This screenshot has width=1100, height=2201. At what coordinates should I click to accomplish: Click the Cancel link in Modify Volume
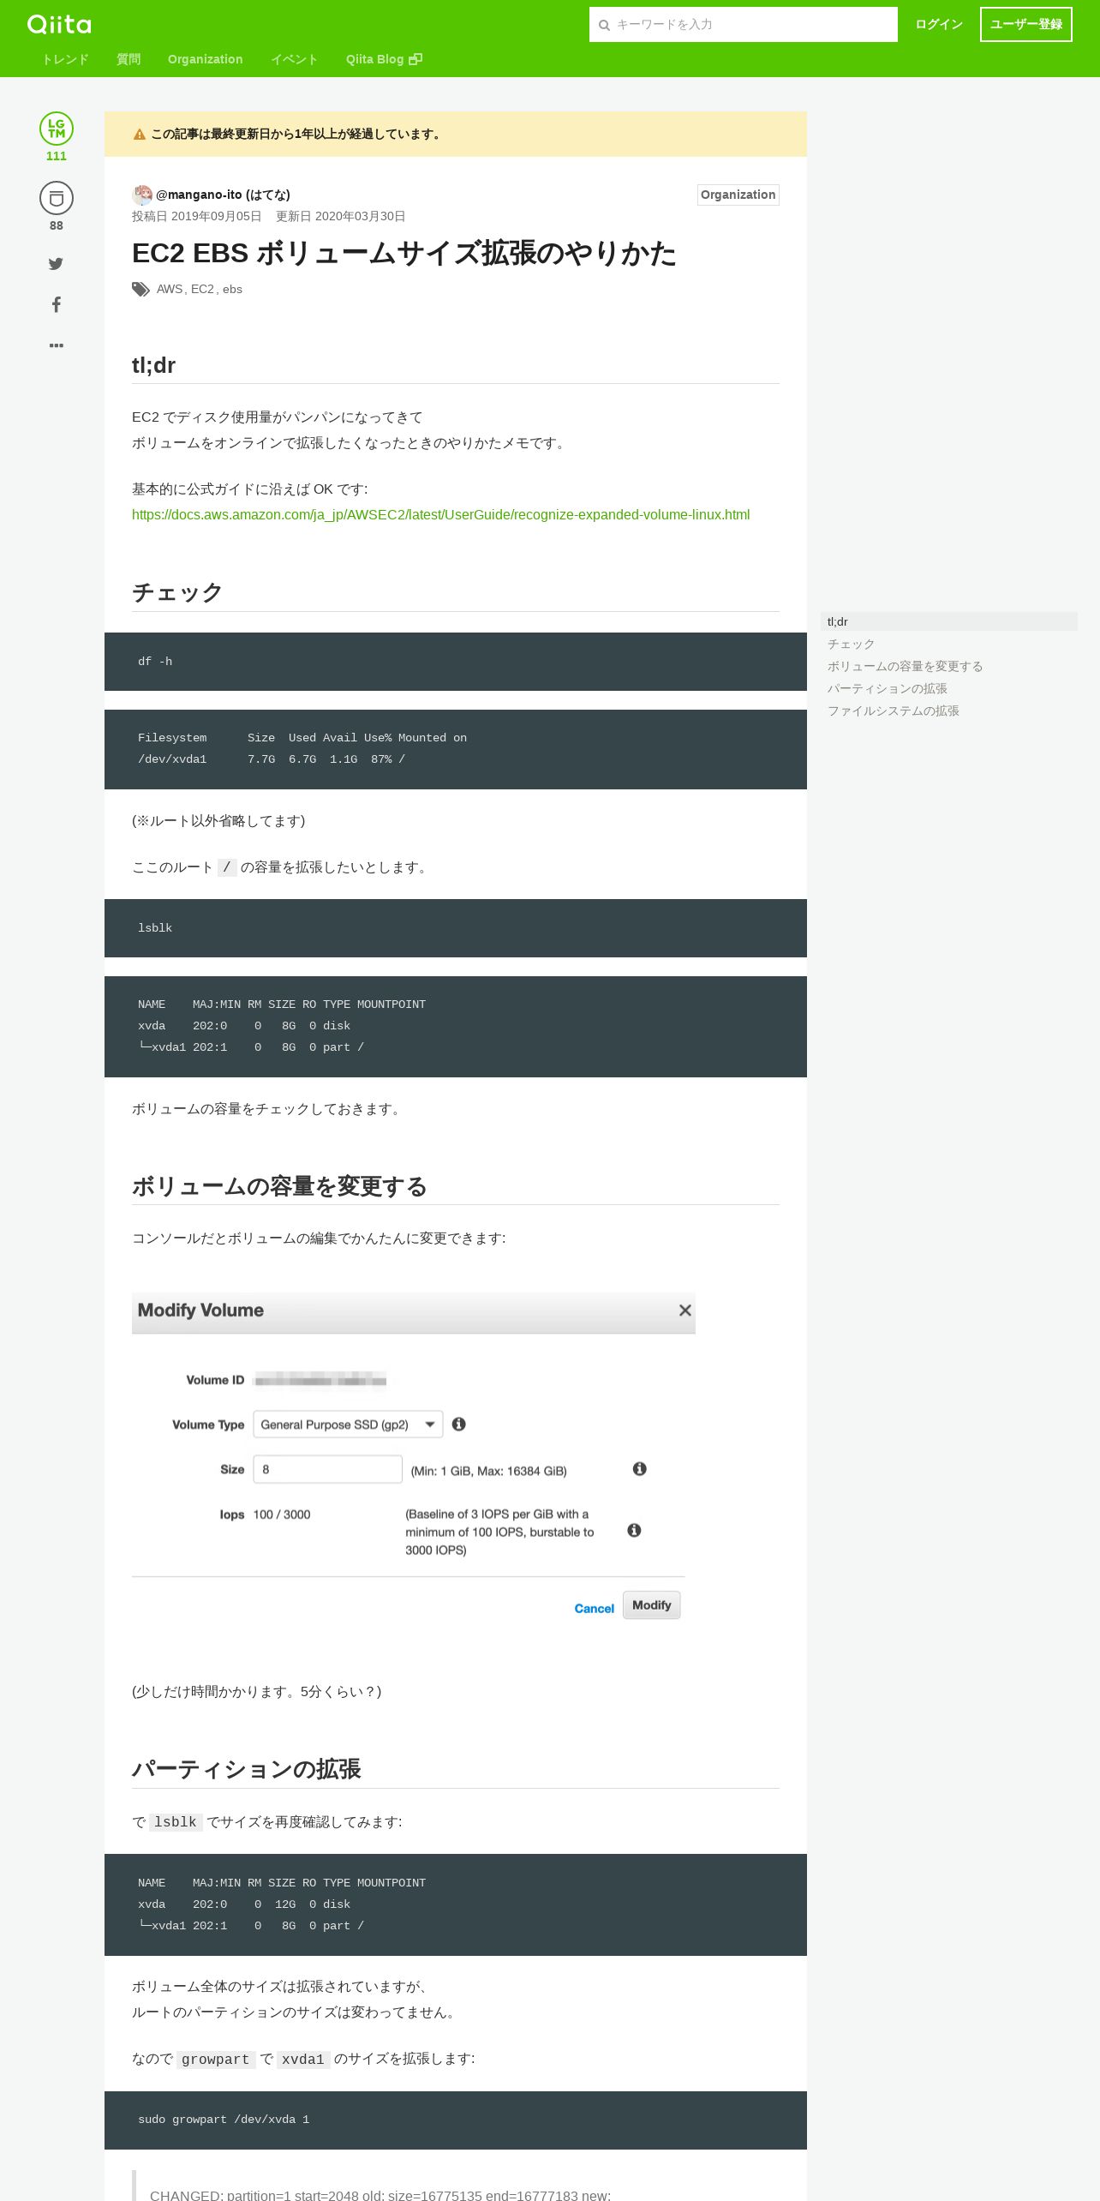point(595,1609)
